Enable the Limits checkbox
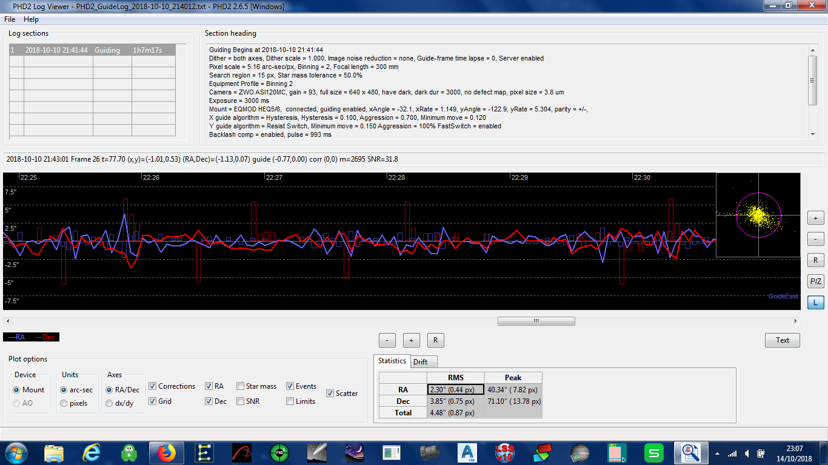 tap(290, 401)
